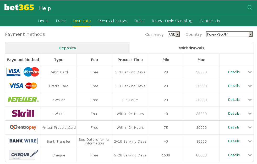Screen dimensions: 257x164
Task: Click the Neteller logo
Action: (23, 99)
